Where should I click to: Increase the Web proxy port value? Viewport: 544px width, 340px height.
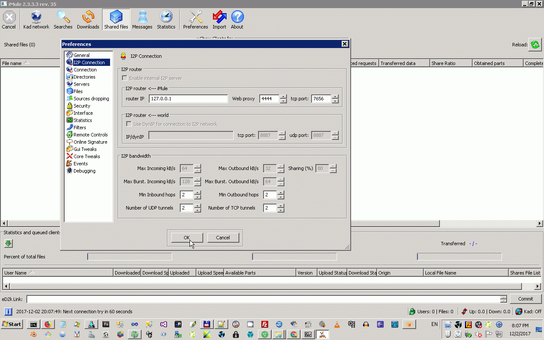pyautogui.click(x=283, y=96)
